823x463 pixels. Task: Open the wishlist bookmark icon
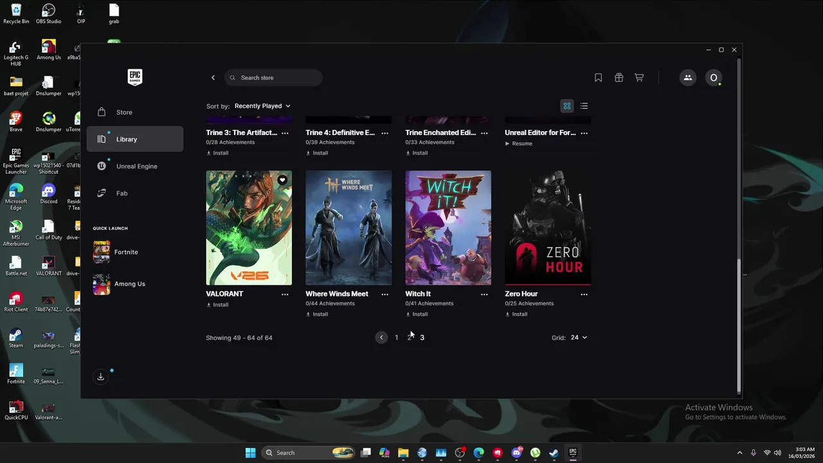(599, 78)
